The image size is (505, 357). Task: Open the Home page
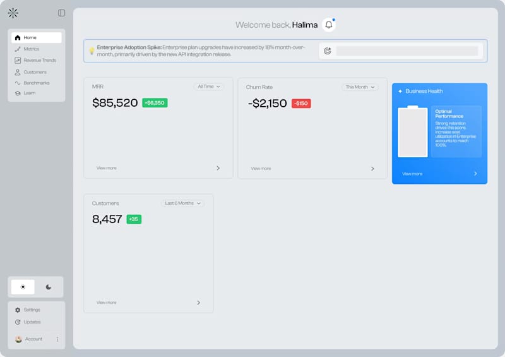37,38
